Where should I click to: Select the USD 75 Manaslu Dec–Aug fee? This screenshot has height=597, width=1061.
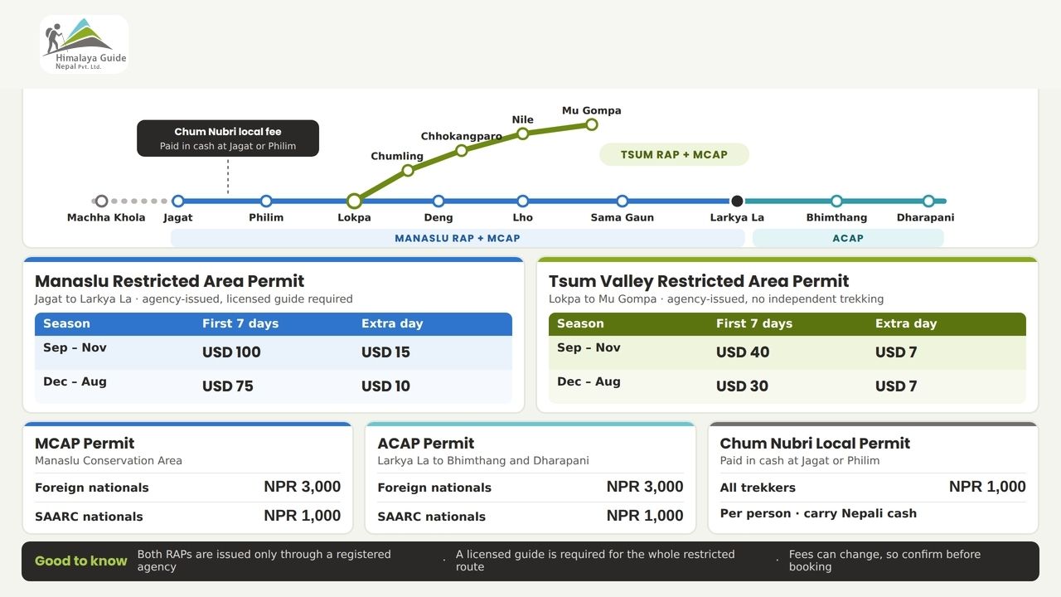coord(228,386)
